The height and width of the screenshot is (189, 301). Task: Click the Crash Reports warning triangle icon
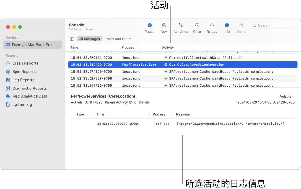(8, 63)
